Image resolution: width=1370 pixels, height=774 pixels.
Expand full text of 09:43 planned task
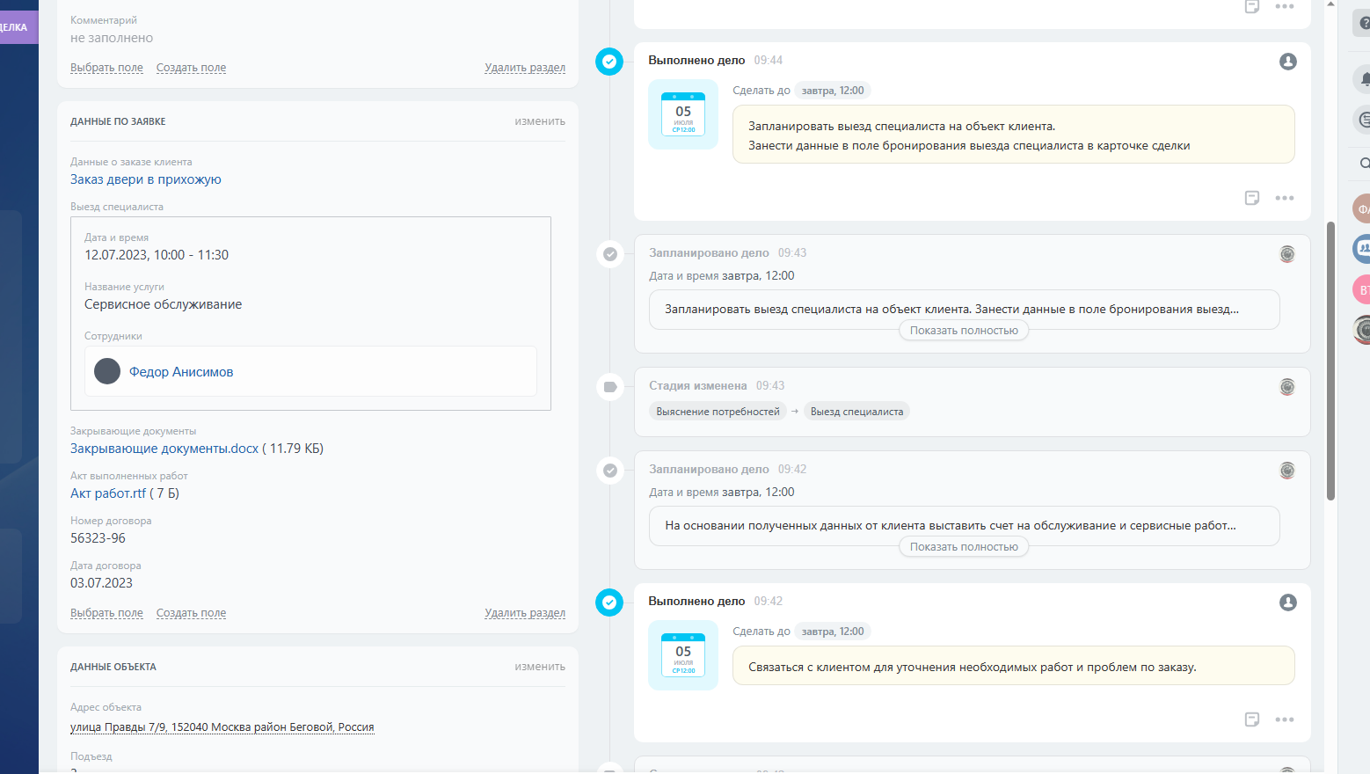coord(964,331)
